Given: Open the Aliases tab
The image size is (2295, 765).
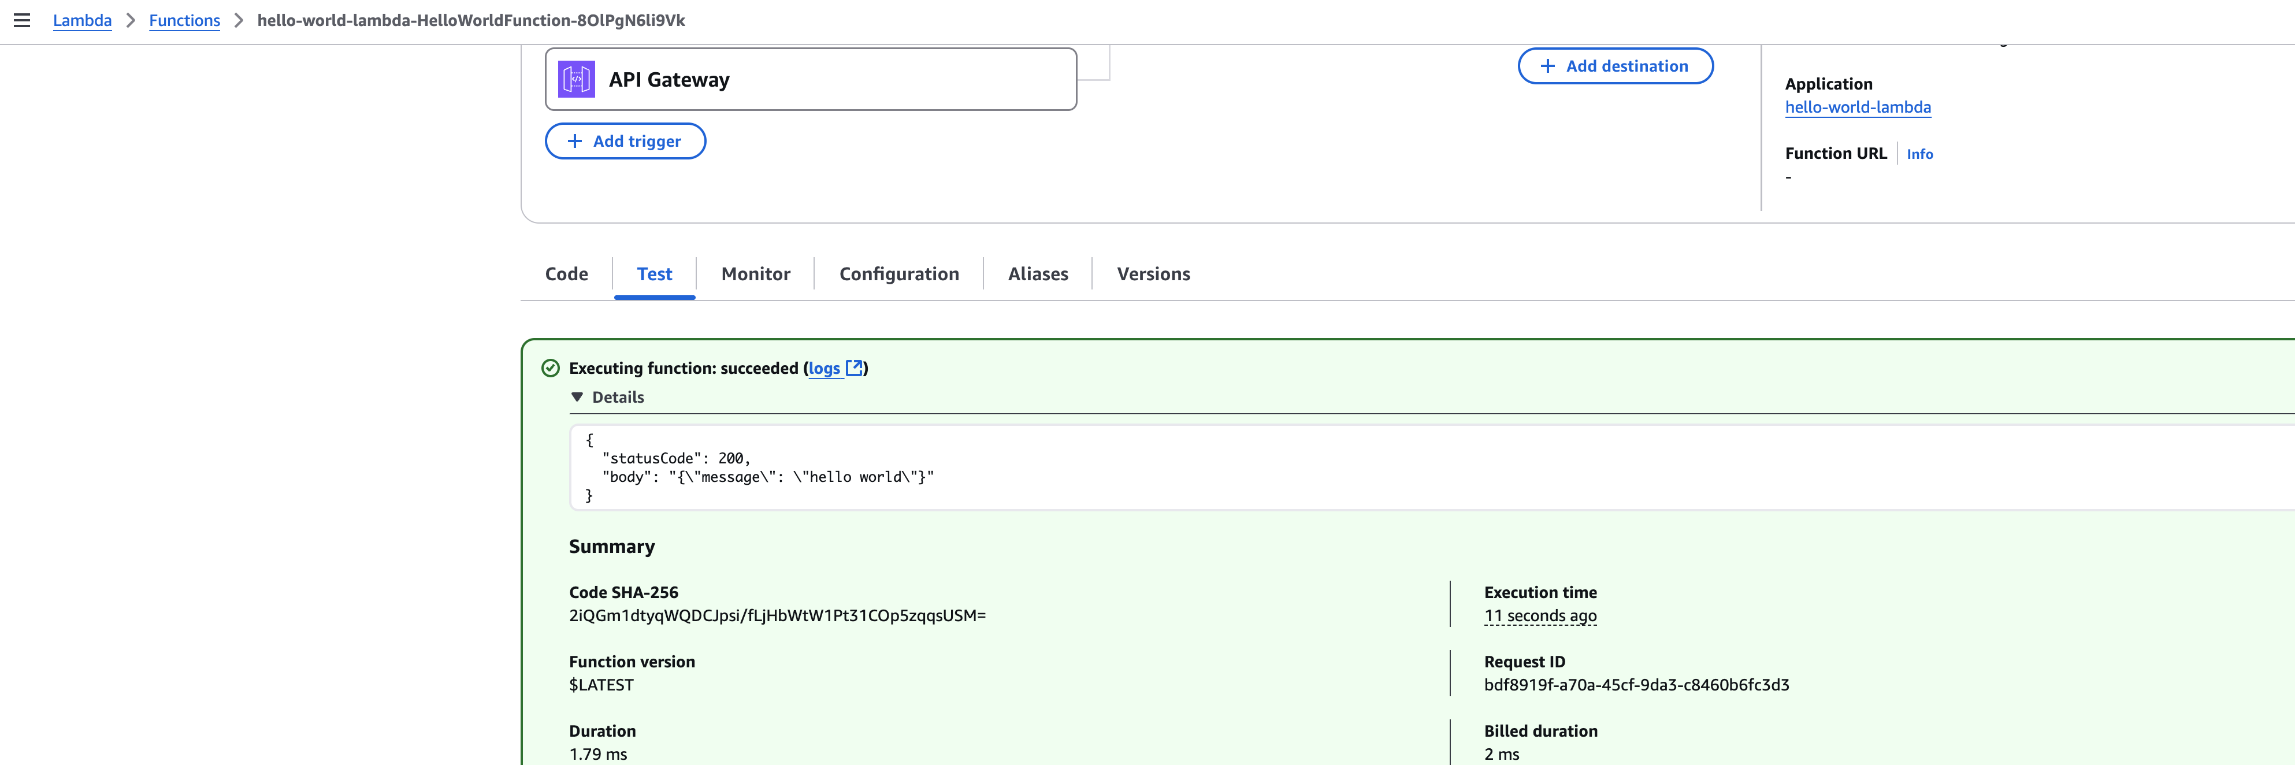Looking at the screenshot, I should [x=1038, y=273].
